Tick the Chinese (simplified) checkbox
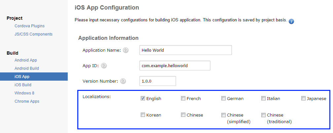333x133 pixels. click(223, 115)
